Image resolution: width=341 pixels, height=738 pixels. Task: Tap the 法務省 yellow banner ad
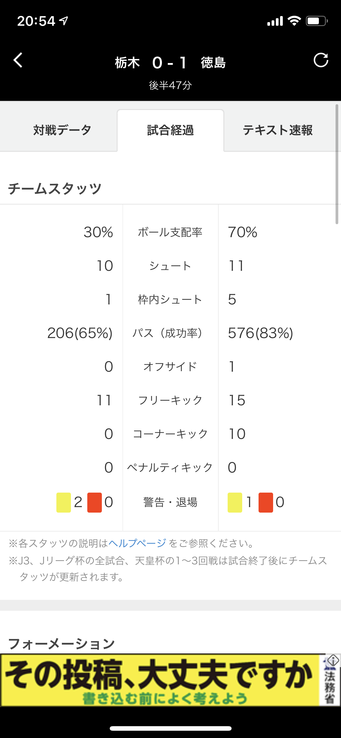tap(159, 680)
